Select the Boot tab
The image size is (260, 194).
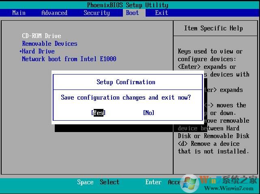[x=132, y=13]
